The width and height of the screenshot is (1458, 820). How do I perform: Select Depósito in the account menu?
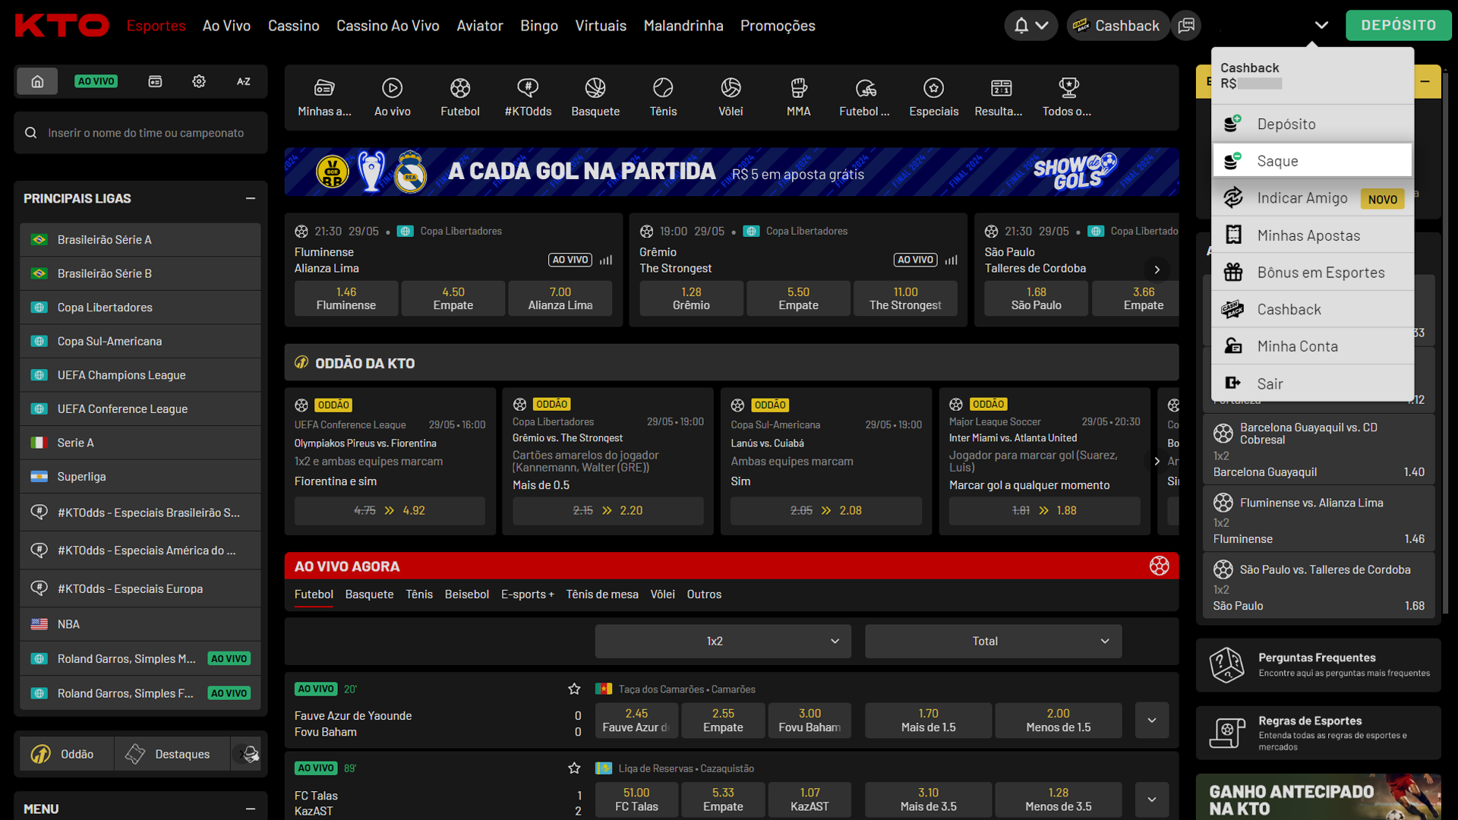point(1313,124)
